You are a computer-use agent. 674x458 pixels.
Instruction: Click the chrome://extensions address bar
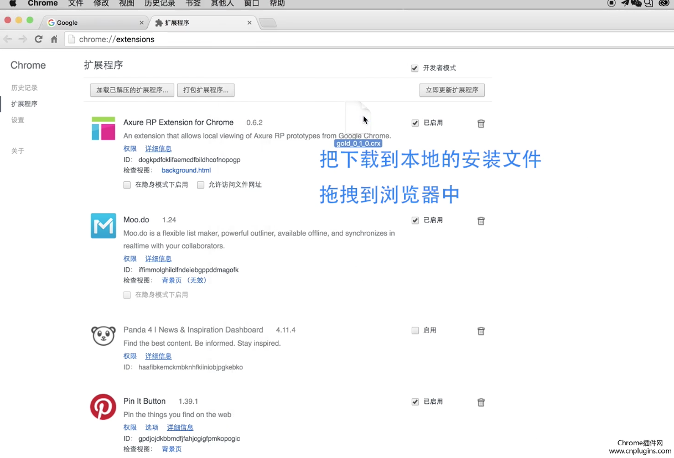(369, 39)
